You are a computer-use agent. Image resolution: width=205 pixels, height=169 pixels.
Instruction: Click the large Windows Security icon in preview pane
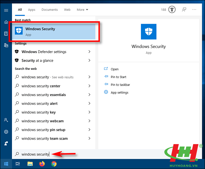pos(149,32)
